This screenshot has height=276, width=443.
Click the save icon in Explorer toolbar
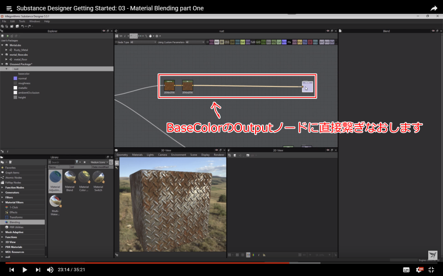click(x=3, y=36)
